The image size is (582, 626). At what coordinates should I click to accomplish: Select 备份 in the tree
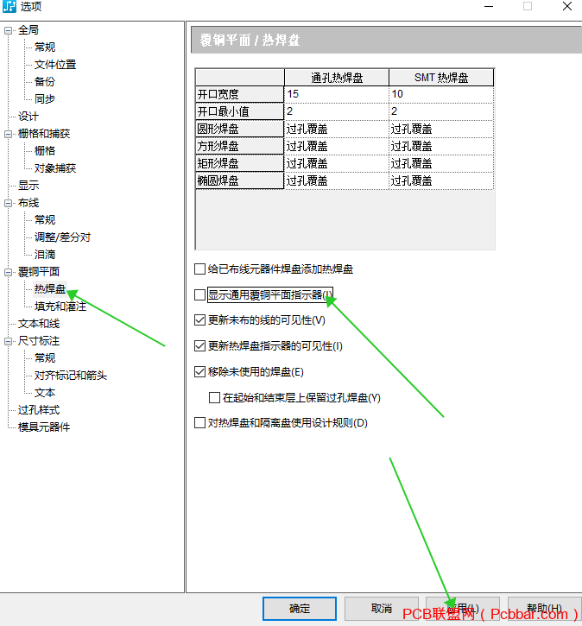click(x=45, y=82)
